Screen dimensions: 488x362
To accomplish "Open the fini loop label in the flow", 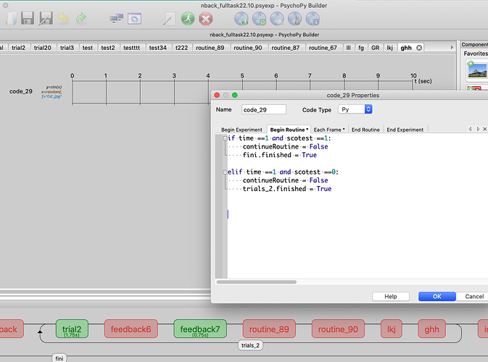I will pos(59,358).
